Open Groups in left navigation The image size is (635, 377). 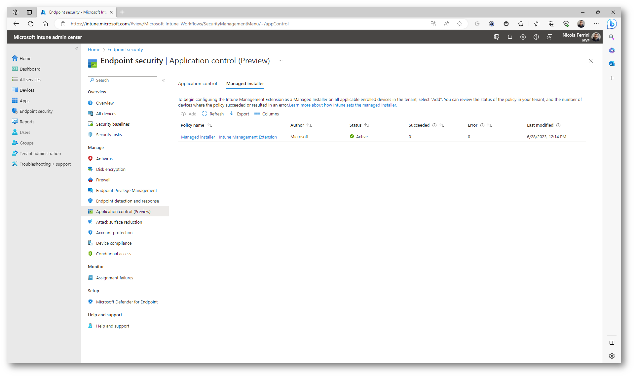tap(22, 143)
